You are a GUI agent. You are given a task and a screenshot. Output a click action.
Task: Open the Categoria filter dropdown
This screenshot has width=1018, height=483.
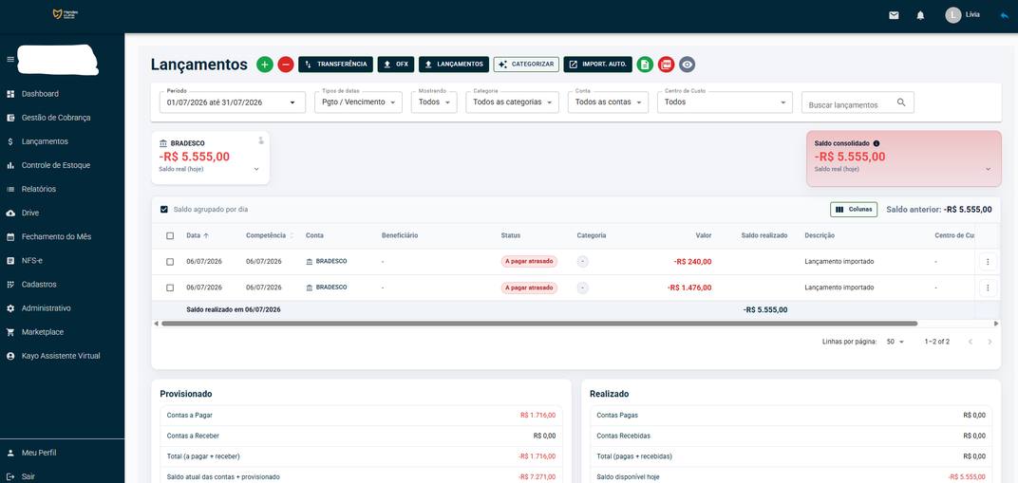tap(512, 102)
